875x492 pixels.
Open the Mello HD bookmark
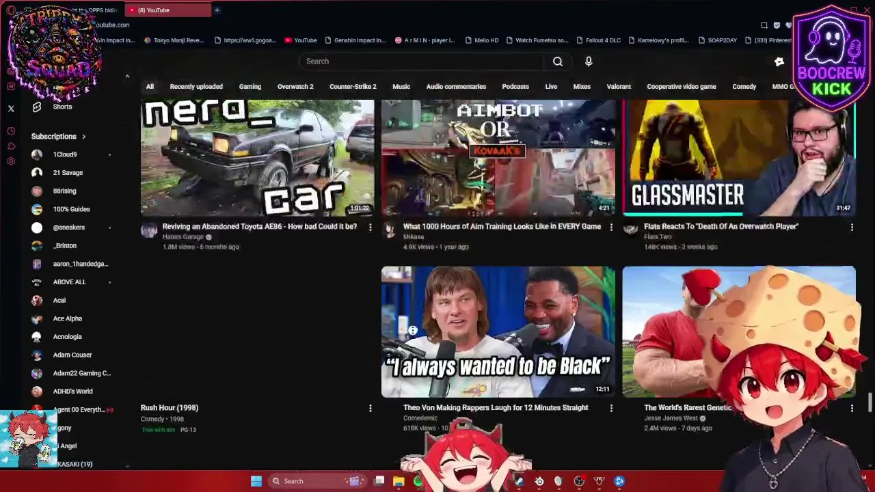(x=482, y=40)
